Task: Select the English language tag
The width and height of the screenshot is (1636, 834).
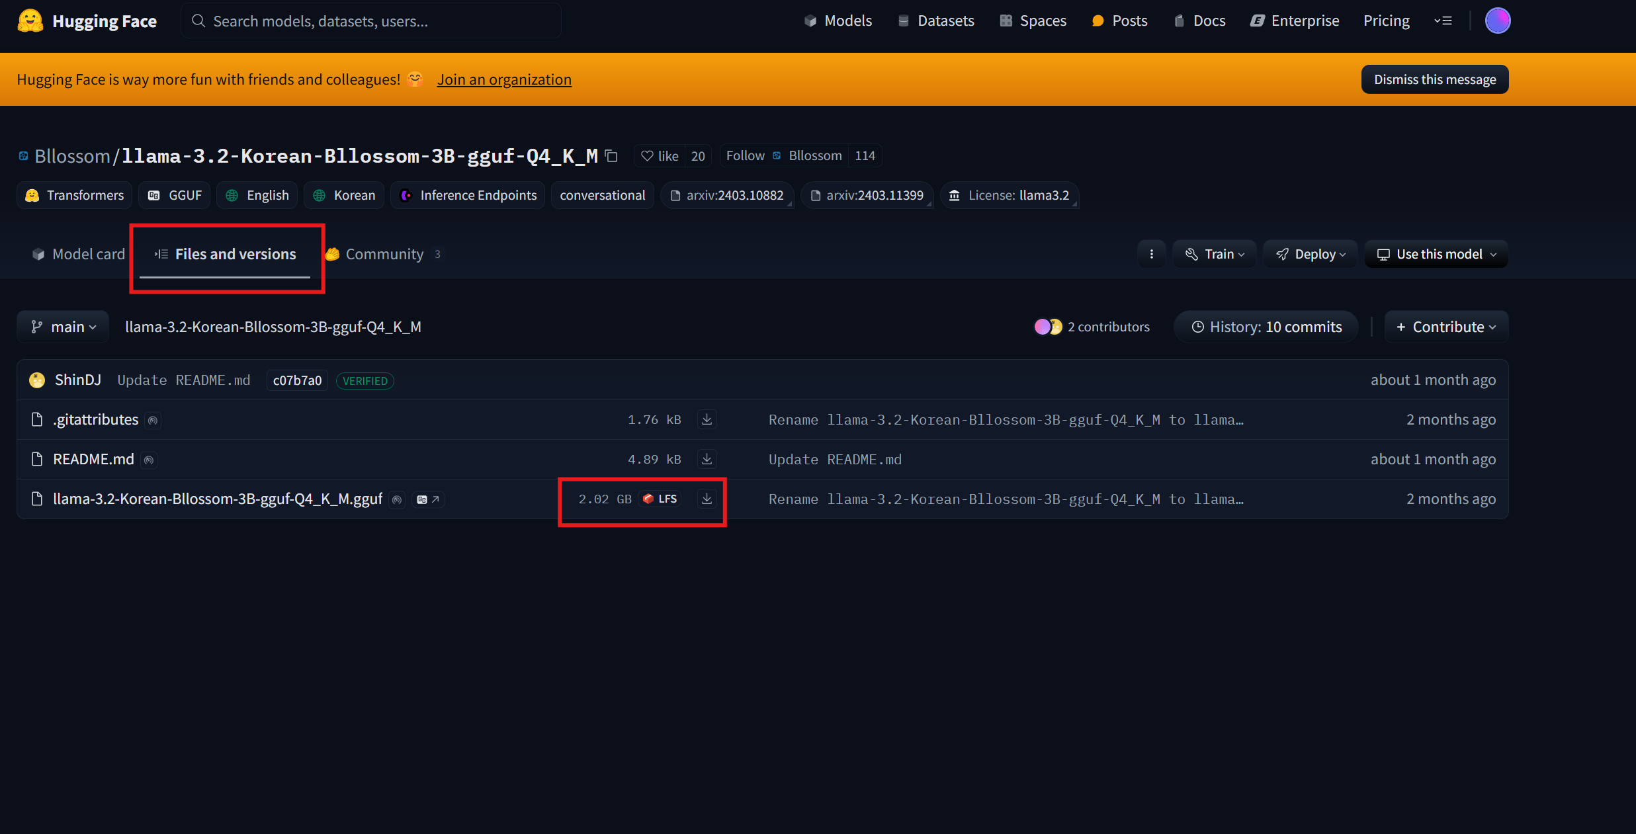Action: [257, 195]
